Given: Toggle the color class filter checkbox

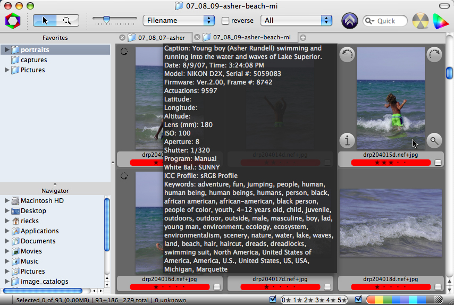Looking at the screenshot, I should (x=358, y=299).
